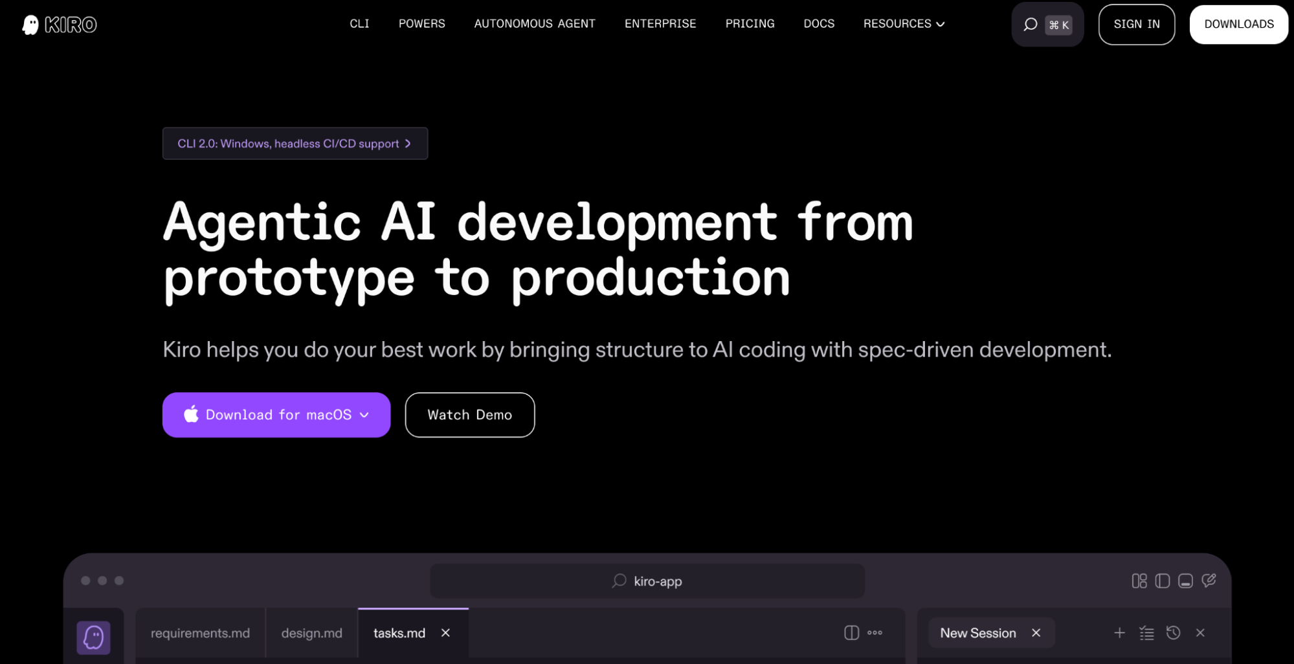Click the ⌘K shortcut badge
This screenshot has height=664, width=1294.
click(1058, 25)
